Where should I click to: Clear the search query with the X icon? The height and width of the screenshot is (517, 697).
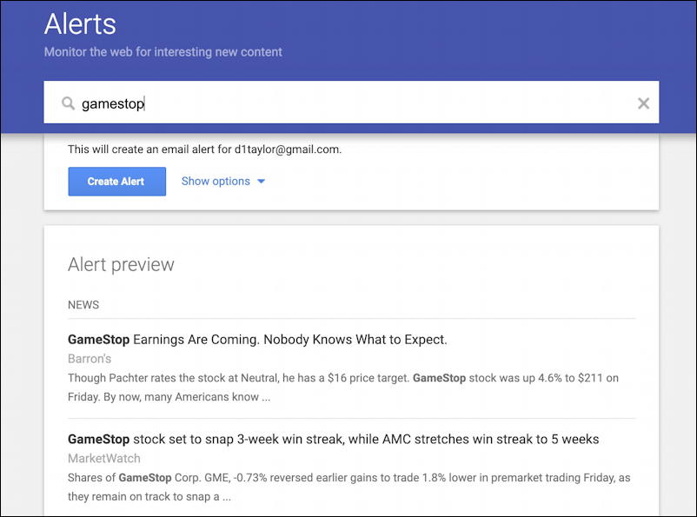[x=643, y=103]
